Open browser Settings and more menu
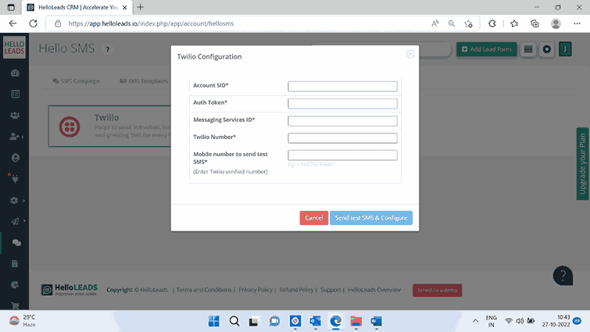Screen dimensions: 590x332 (577, 23)
